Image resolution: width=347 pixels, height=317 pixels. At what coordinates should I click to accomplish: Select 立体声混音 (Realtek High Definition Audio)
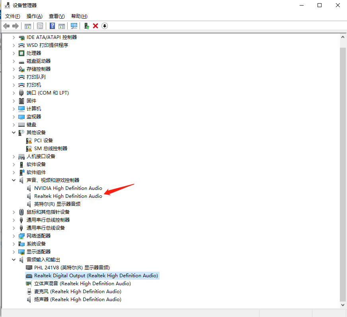point(82,284)
